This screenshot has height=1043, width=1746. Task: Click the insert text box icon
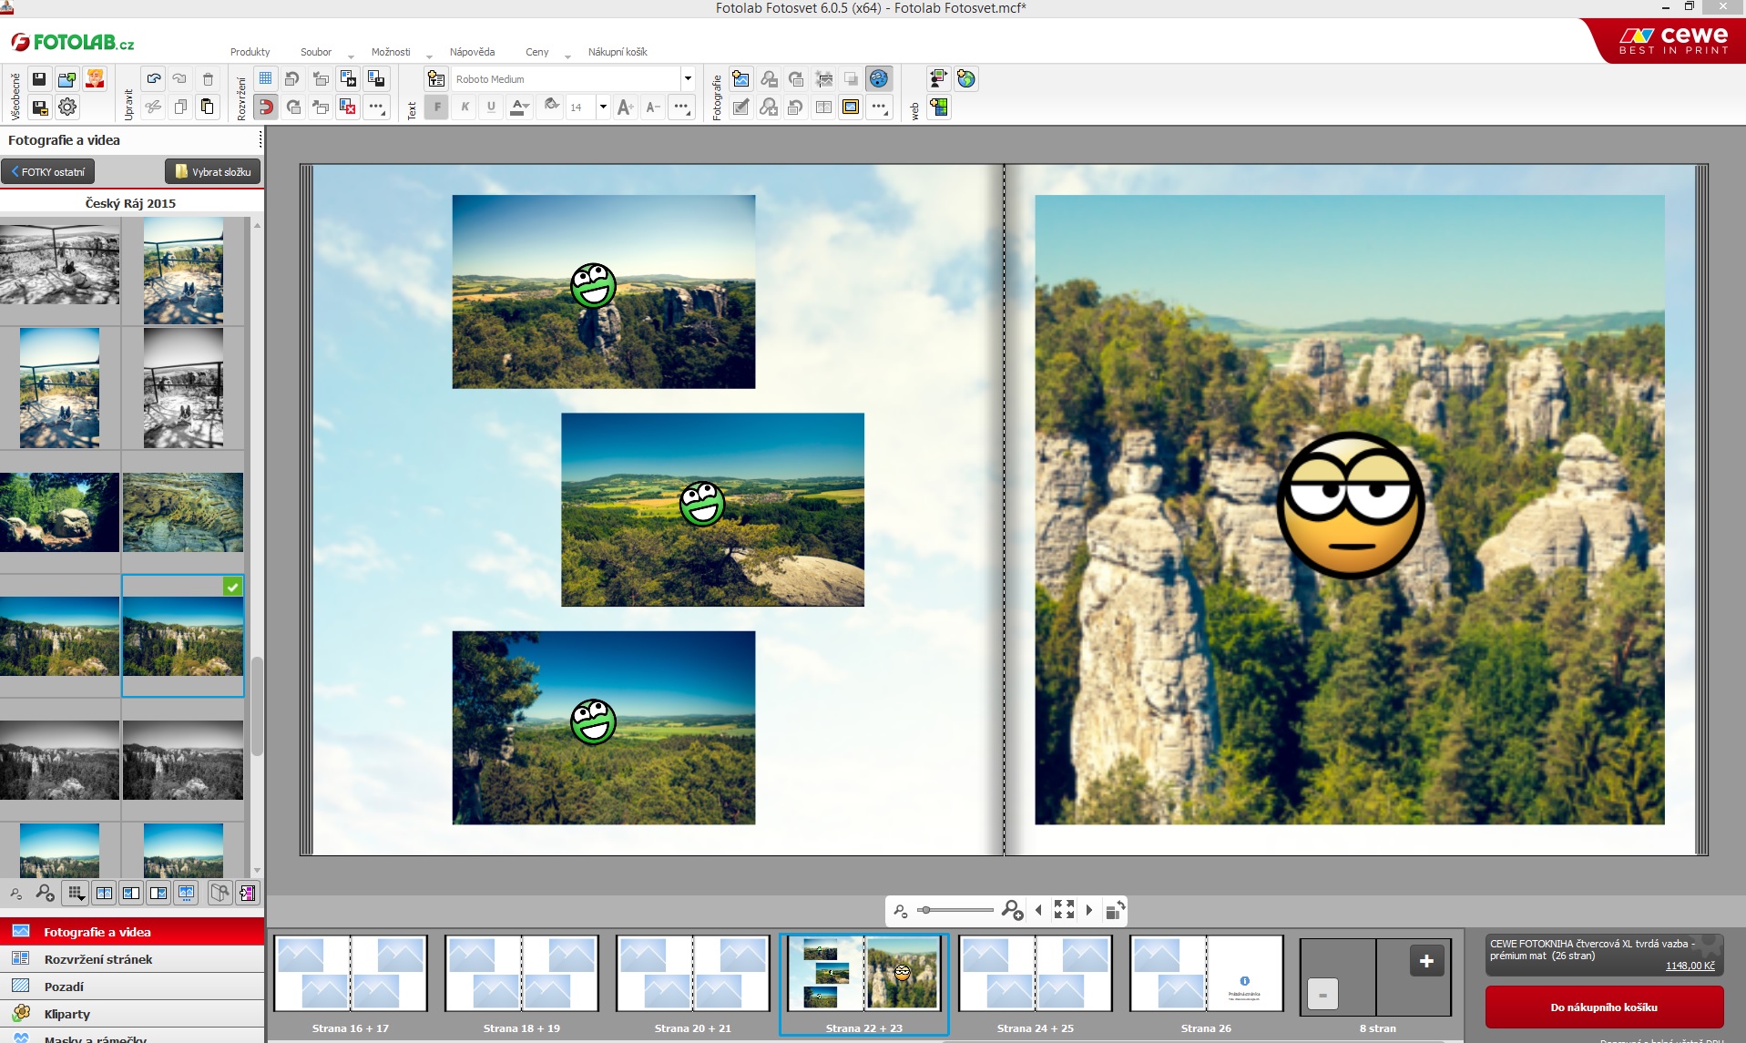(x=436, y=79)
